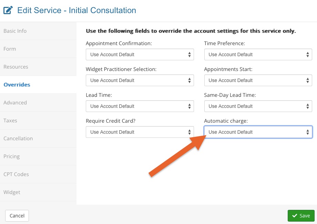317x224 pixels.
Task: Switch to the Basic Info tab
Action: (x=38, y=31)
